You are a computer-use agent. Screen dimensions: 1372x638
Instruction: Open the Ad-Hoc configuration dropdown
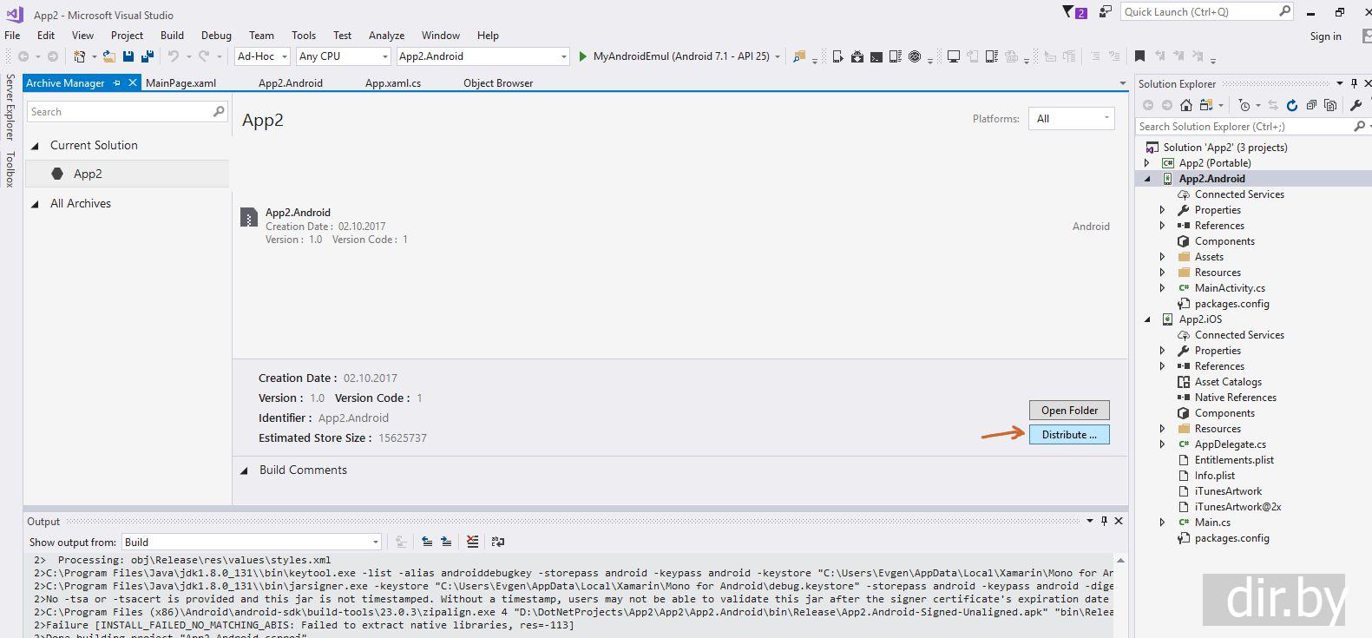(x=262, y=56)
